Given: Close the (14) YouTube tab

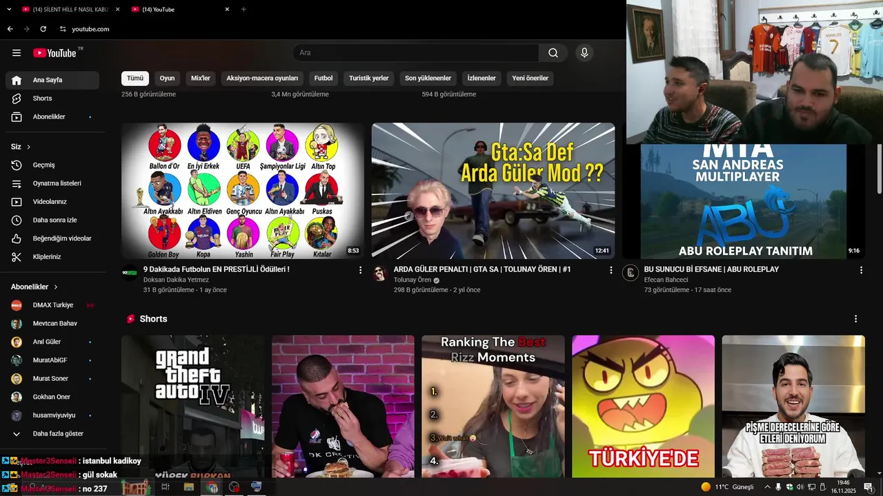Looking at the screenshot, I should [x=227, y=10].
